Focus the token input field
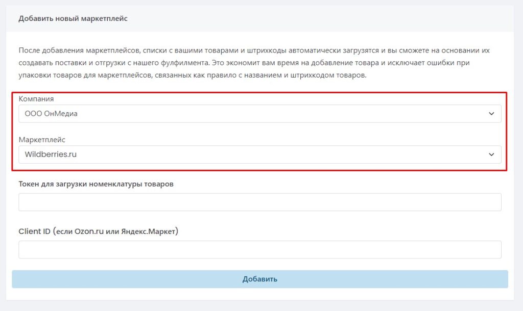Screen dimensions: 523x311 (x=259, y=202)
